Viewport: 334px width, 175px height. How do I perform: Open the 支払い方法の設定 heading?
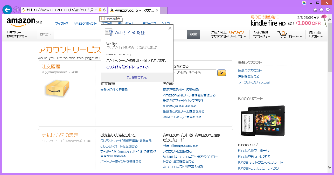pos(60,135)
